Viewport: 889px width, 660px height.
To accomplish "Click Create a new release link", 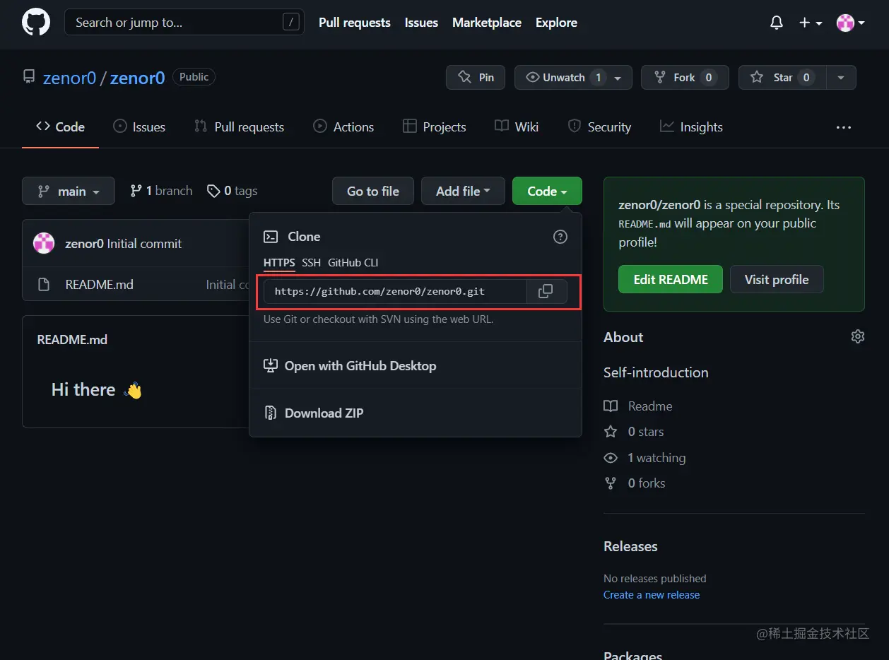I will tap(652, 595).
